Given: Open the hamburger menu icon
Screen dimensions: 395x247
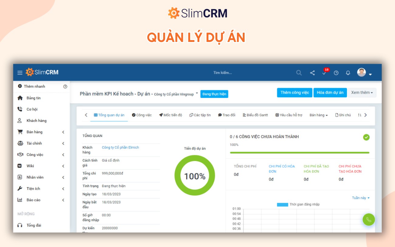Looking at the screenshot, I should click(20, 73).
